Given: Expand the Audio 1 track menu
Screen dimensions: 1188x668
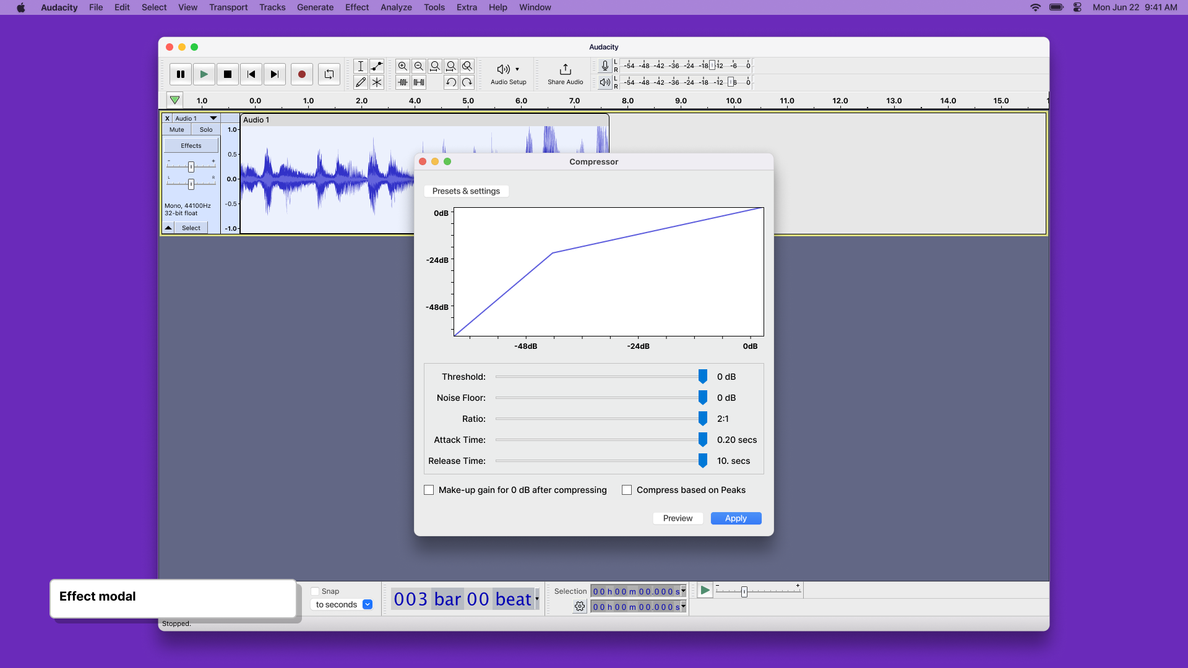Looking at the screenshot, I should tap(213, 118).
